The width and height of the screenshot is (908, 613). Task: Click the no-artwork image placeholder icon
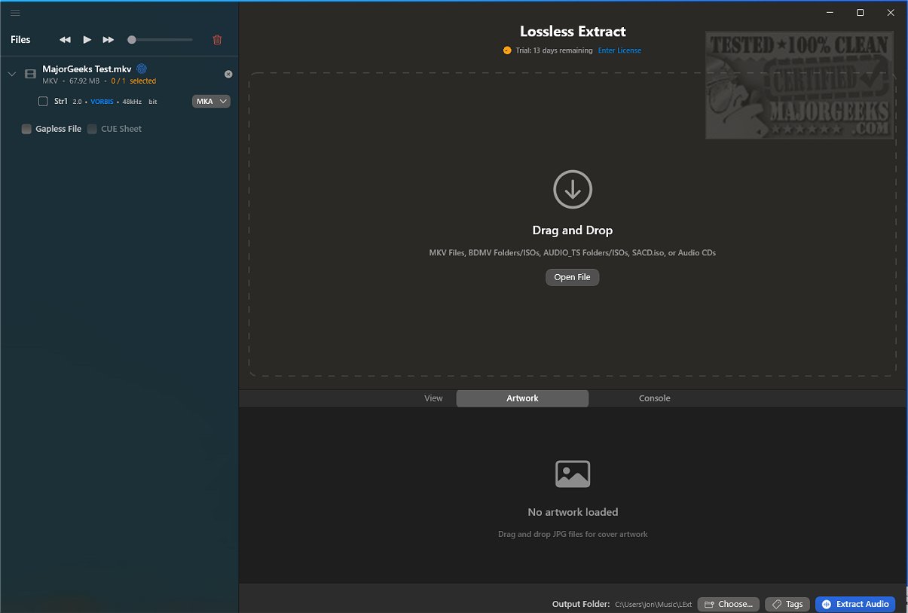(573, 474)
